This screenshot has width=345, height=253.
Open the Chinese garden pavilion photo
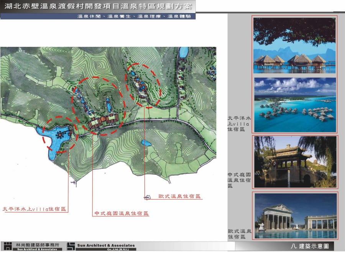[x=295, y=162]
